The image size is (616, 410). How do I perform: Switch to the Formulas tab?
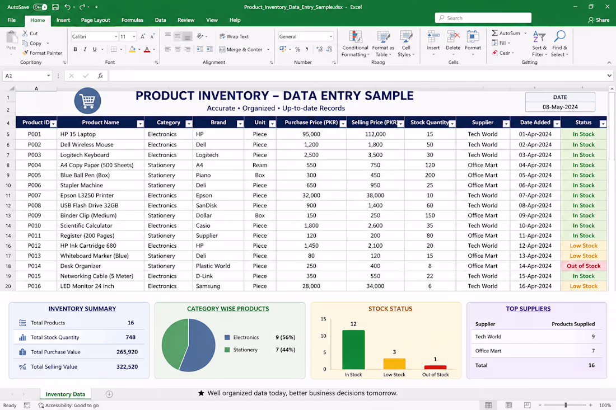point(132,20)
